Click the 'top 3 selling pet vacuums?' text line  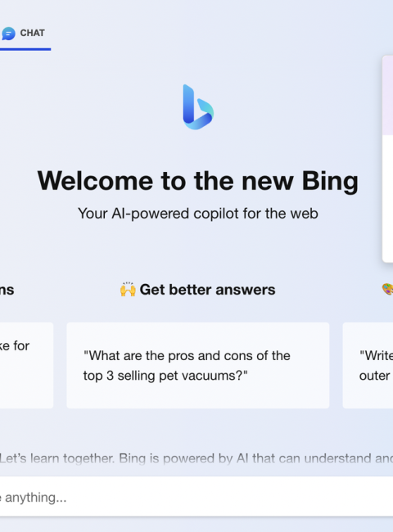(165, 376)
